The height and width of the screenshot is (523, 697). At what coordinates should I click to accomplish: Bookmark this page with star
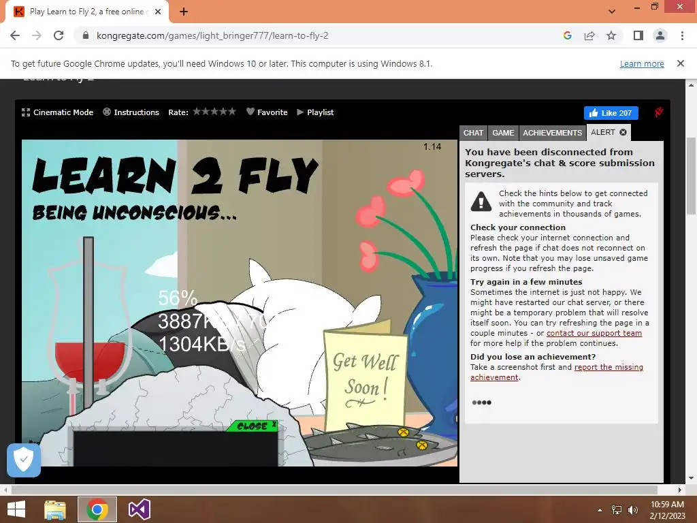coord(611,35)
